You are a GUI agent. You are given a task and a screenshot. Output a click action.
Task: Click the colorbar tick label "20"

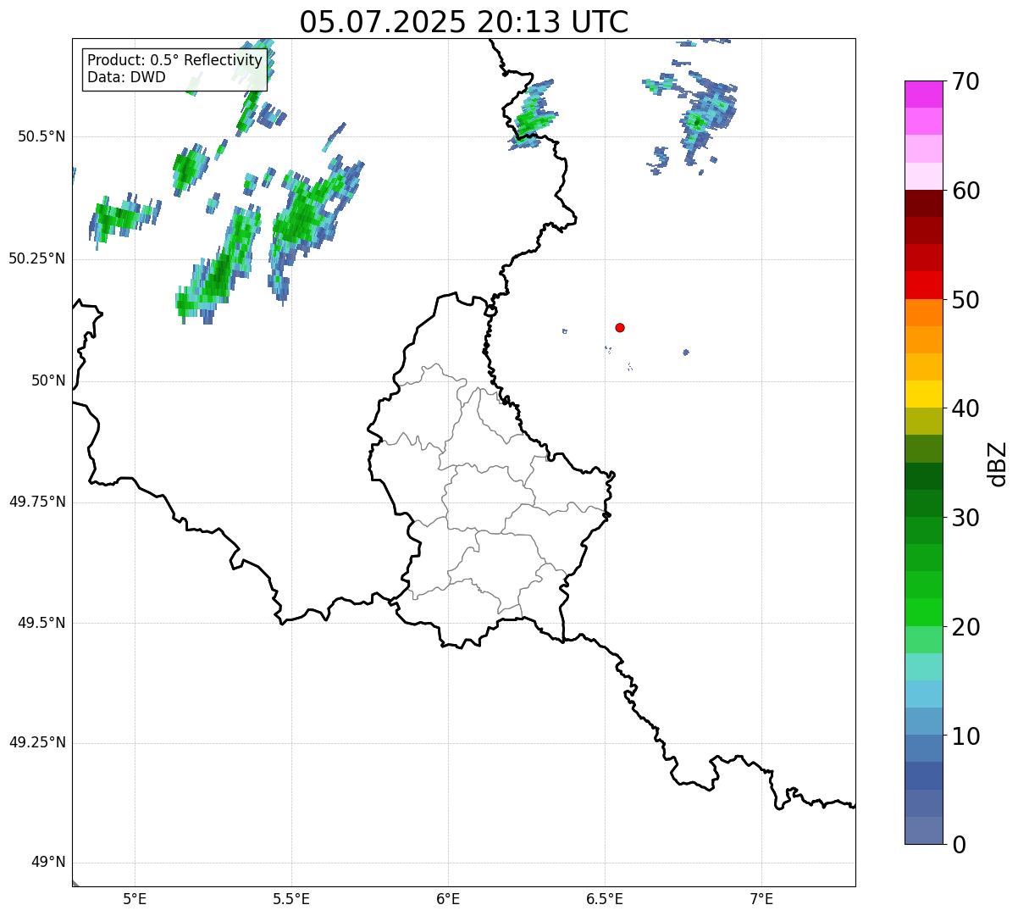(x=965, y=627)
